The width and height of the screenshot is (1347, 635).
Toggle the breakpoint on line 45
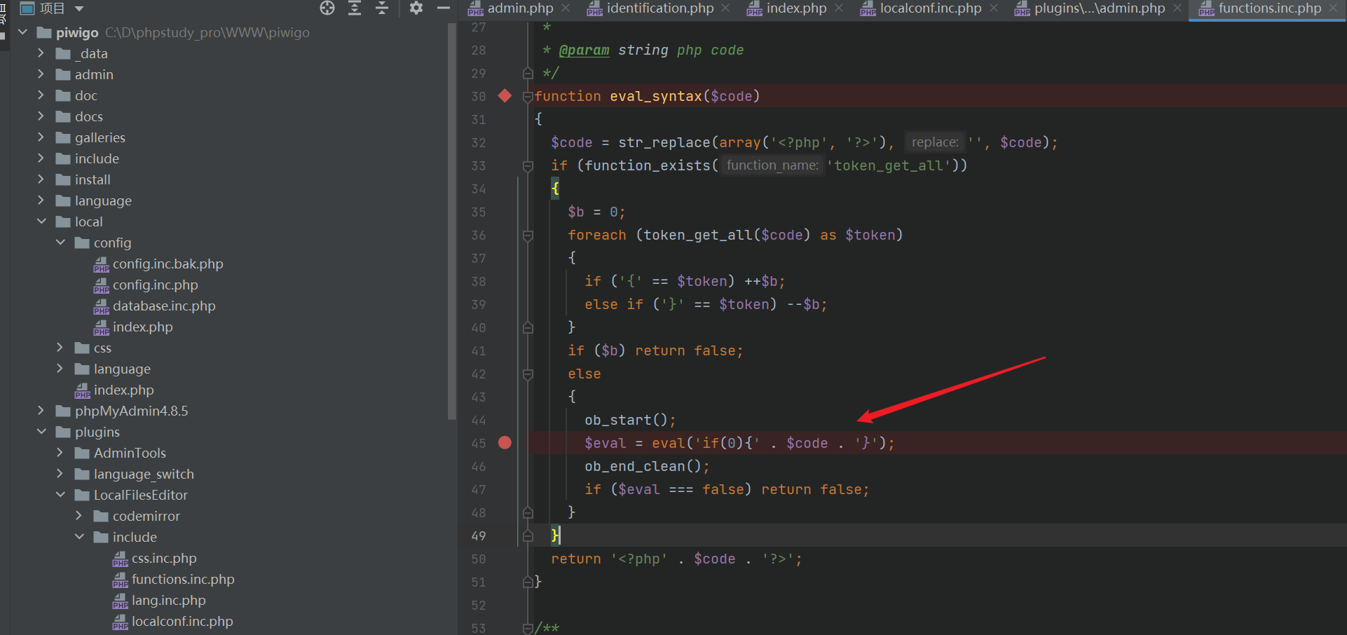coord(505,443)
